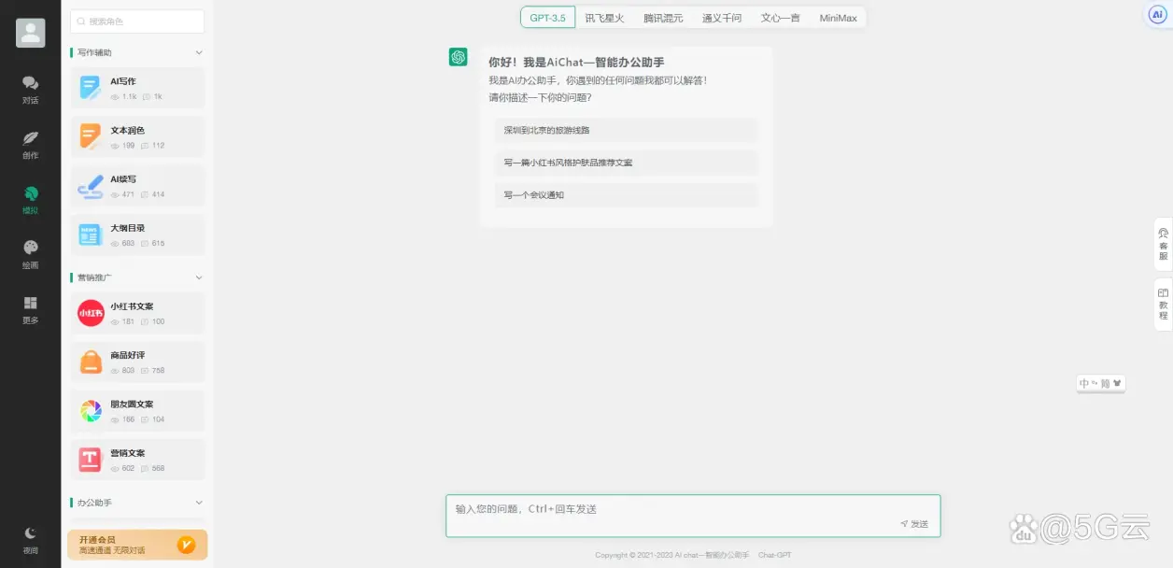Switch to the MiniMax model tab
This screenshot has height=568, width=1173.
838,18
